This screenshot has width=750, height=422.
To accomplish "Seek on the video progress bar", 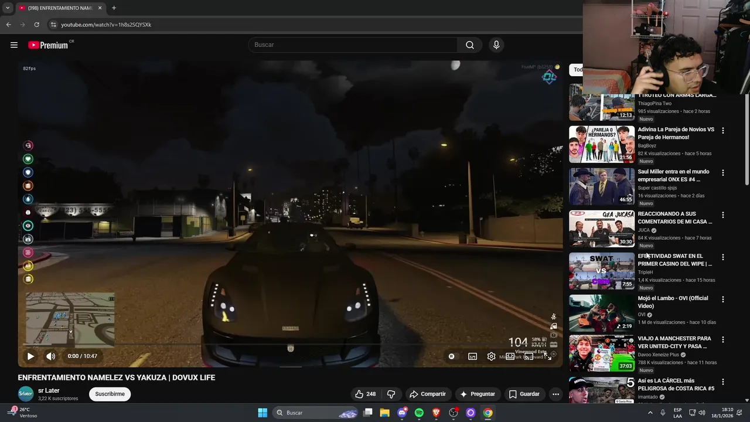I will coord(290,345).
